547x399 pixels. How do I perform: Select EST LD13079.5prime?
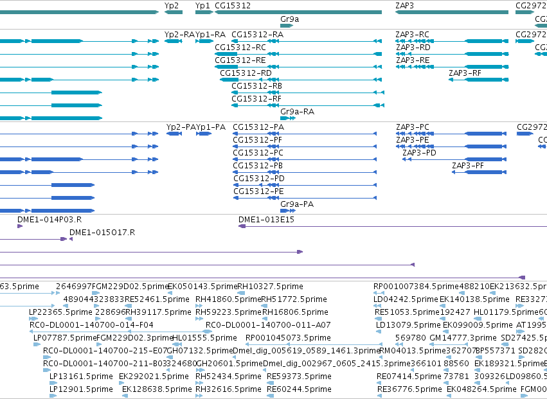pos(378,332)
